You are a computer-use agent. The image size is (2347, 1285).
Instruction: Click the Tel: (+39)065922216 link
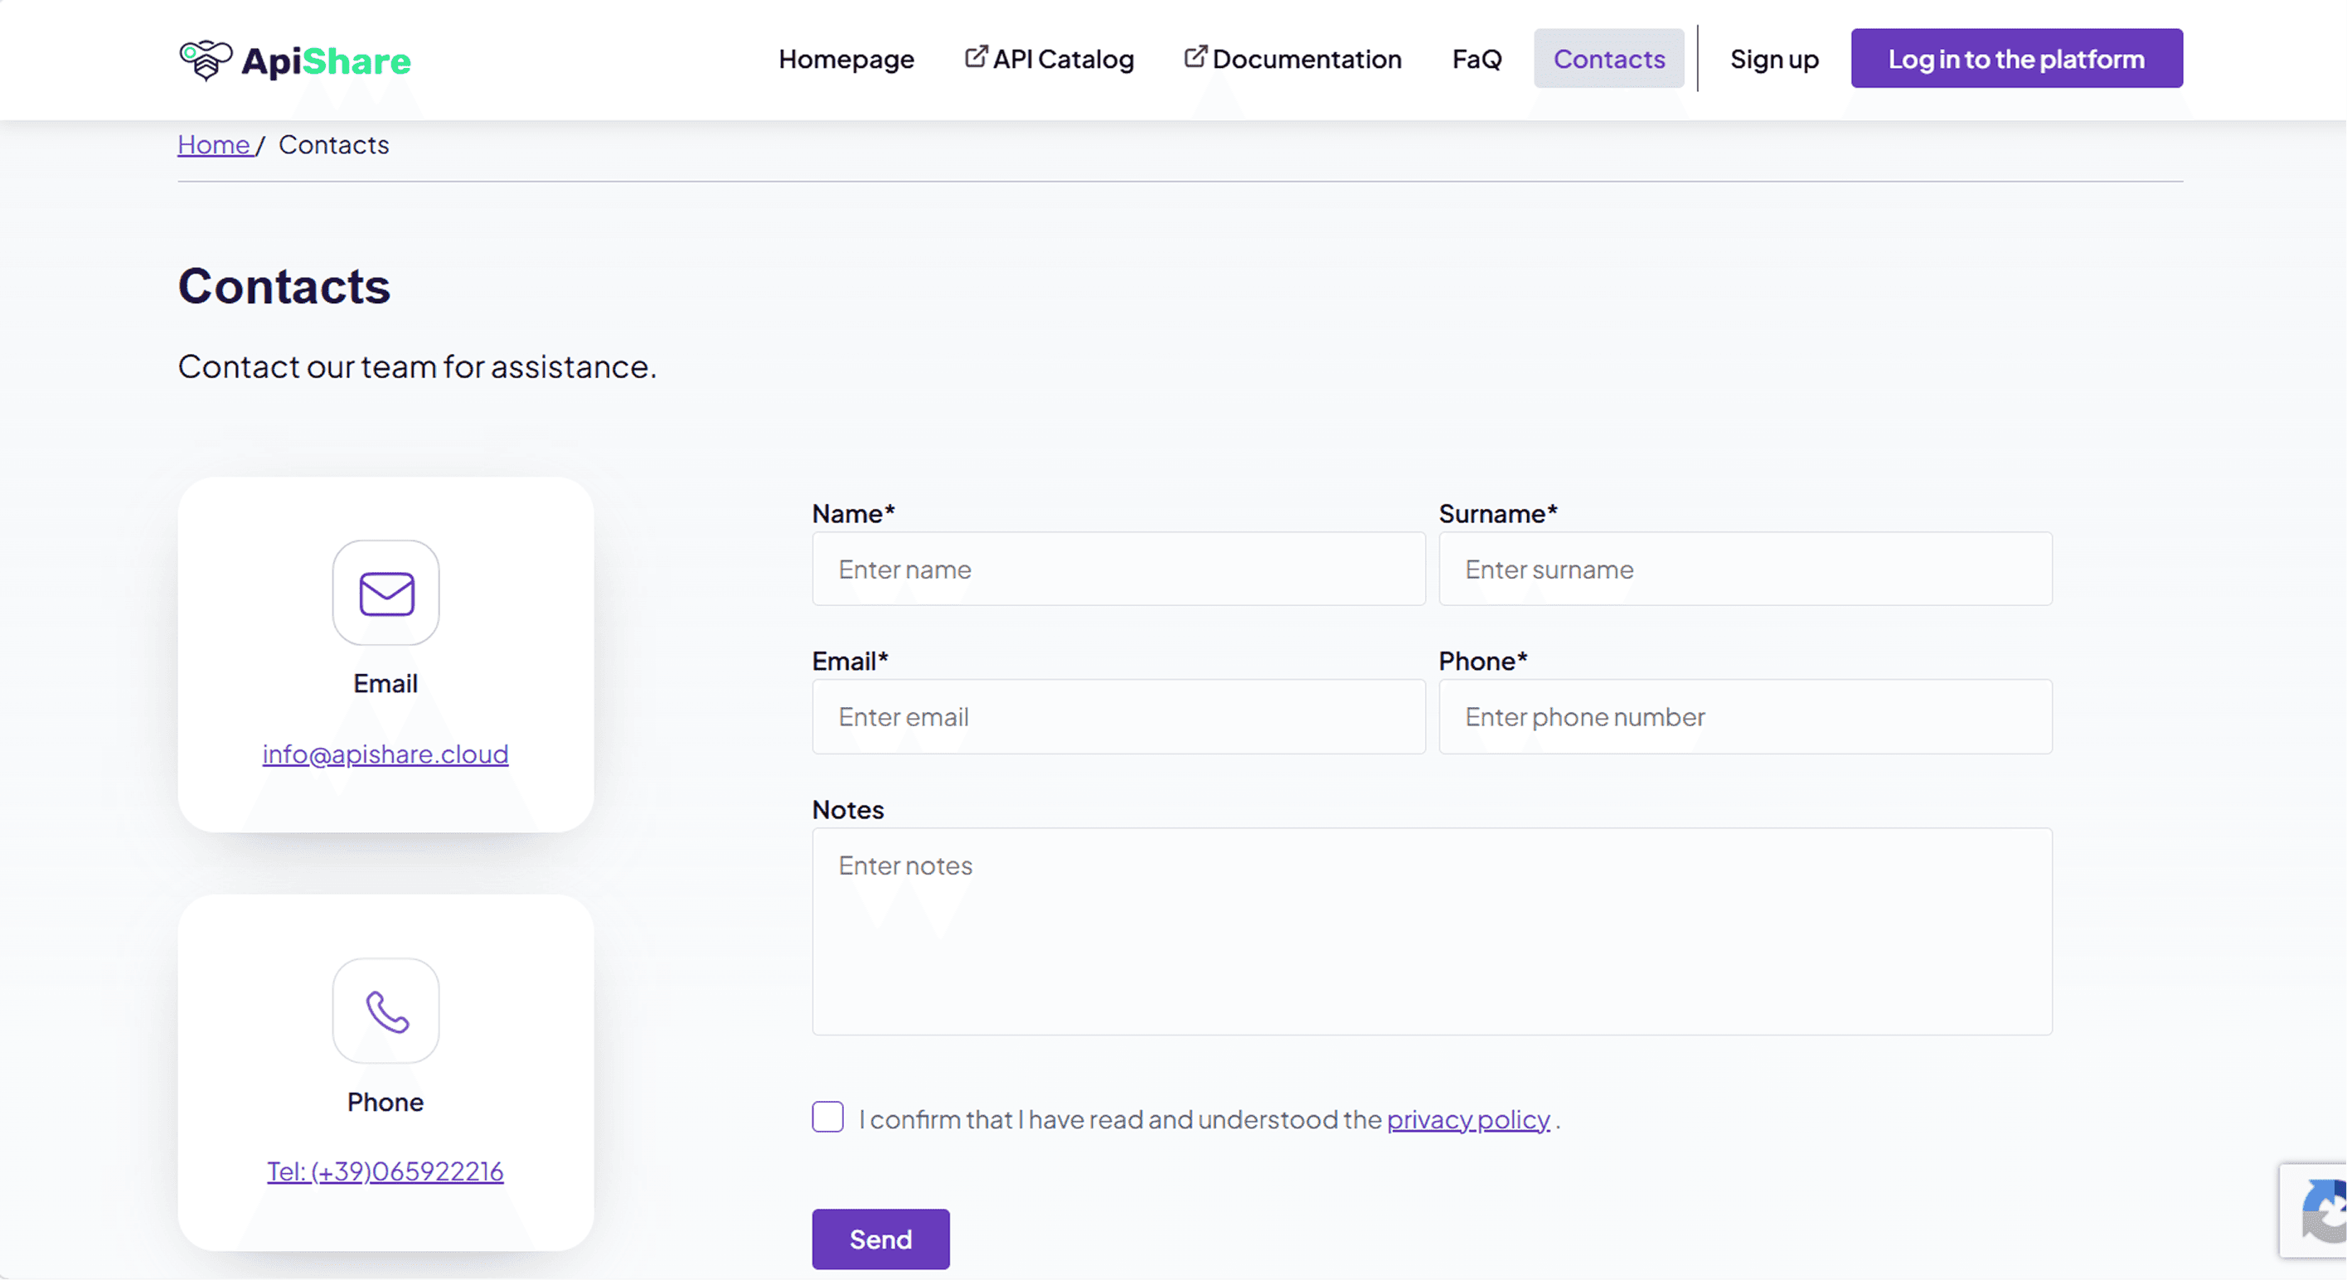pos(386,1172)
